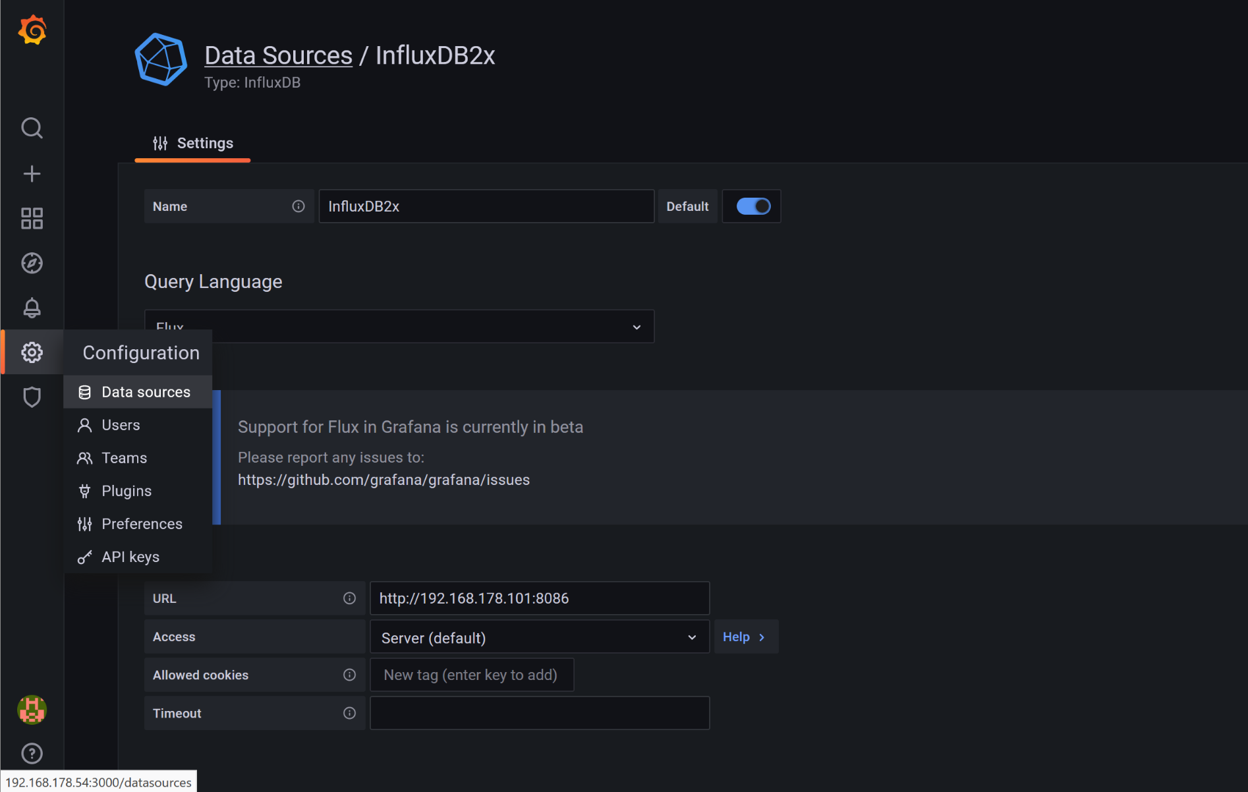Expand the Query Language Flux dropdown
Screen dimensions: 1248x792
coord(399,327)
